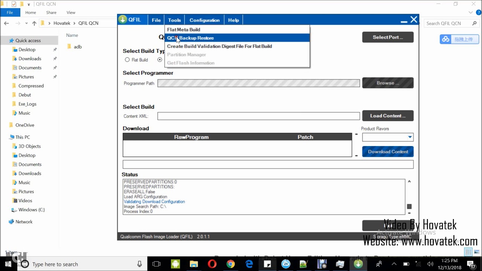482x271 pixels.
Task: Click the minus button below download table
Action: click(x=356, y=155)
